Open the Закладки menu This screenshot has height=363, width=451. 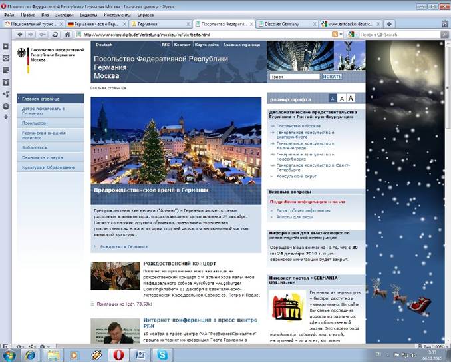pos(67,13)
